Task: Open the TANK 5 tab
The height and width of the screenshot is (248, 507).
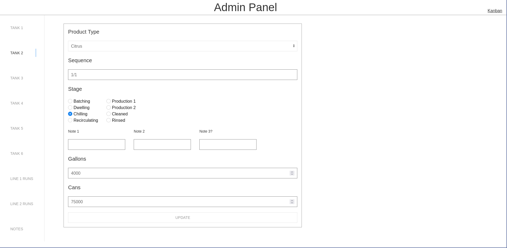Action: tap(16, 128)
